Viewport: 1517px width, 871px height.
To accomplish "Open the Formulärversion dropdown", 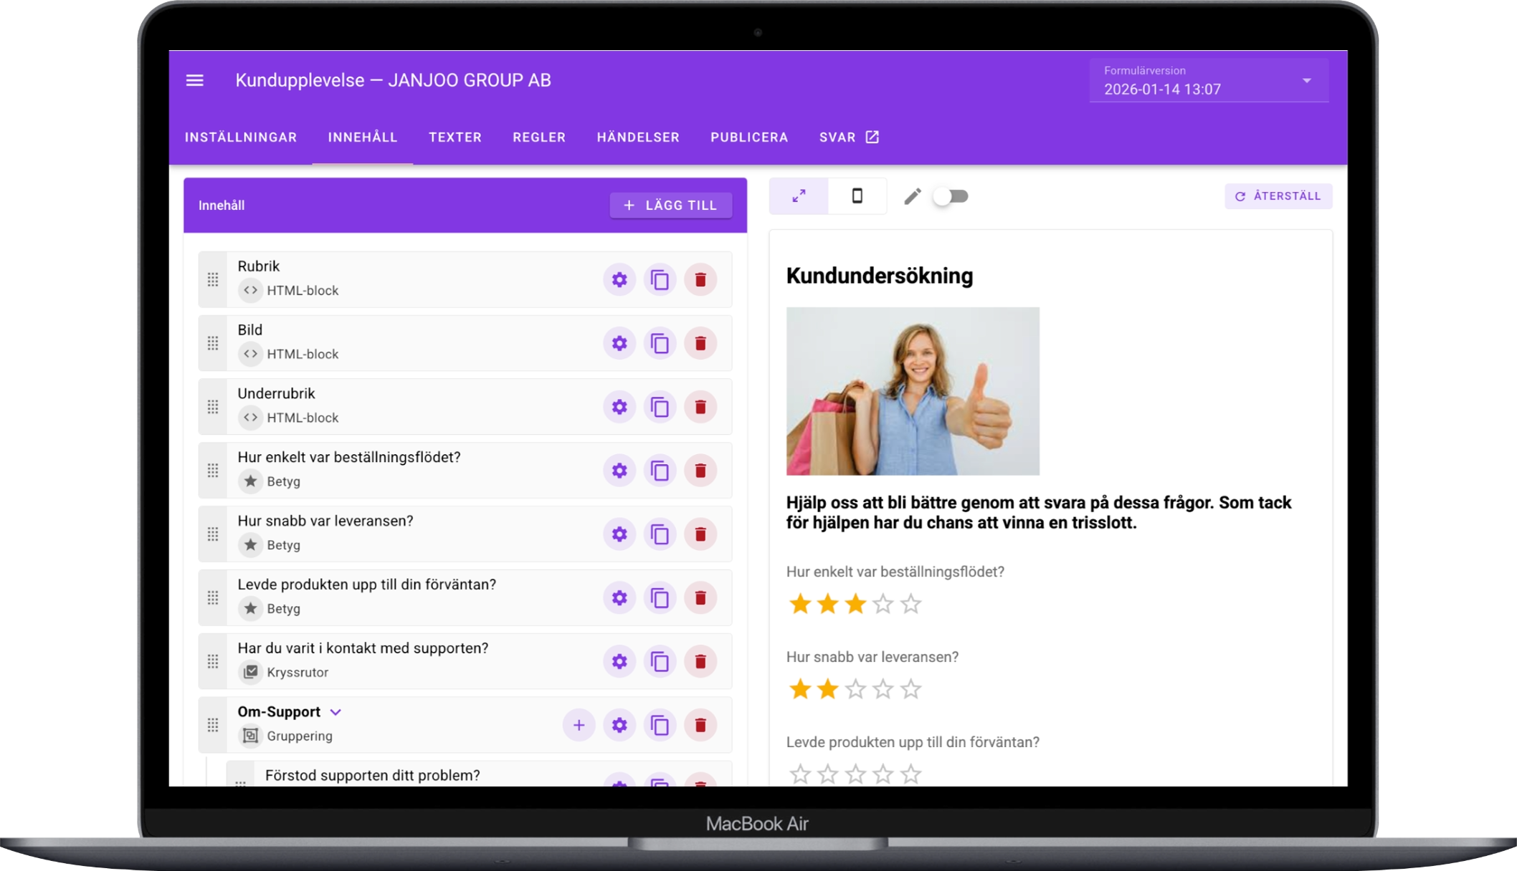I will pos(1209,80).
